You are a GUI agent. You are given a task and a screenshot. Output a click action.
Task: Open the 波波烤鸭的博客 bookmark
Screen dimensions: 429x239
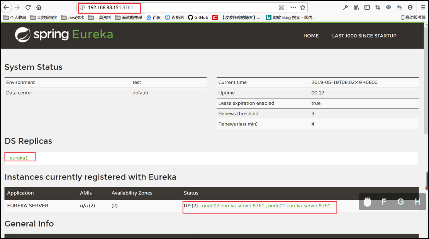click(x=236, y=17)
